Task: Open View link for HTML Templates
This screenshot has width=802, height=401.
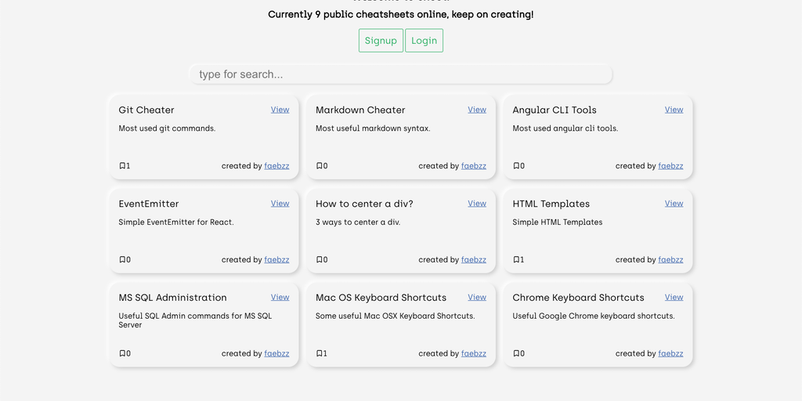Action: (x=674, y=204)
